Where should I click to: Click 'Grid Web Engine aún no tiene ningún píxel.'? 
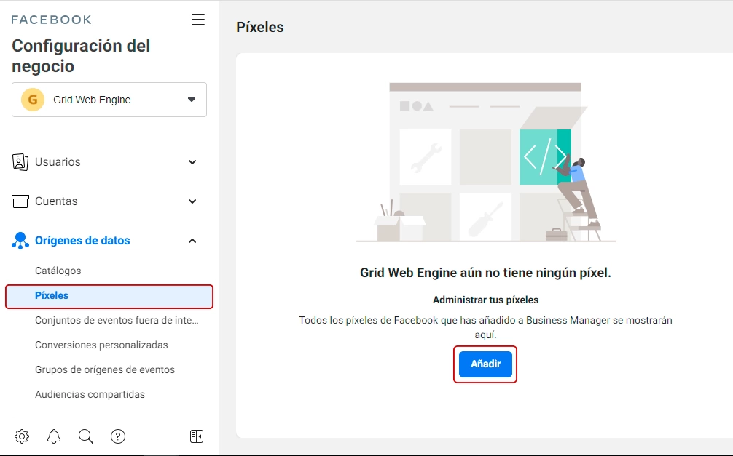pyautogui.click(x=485, y=273)
